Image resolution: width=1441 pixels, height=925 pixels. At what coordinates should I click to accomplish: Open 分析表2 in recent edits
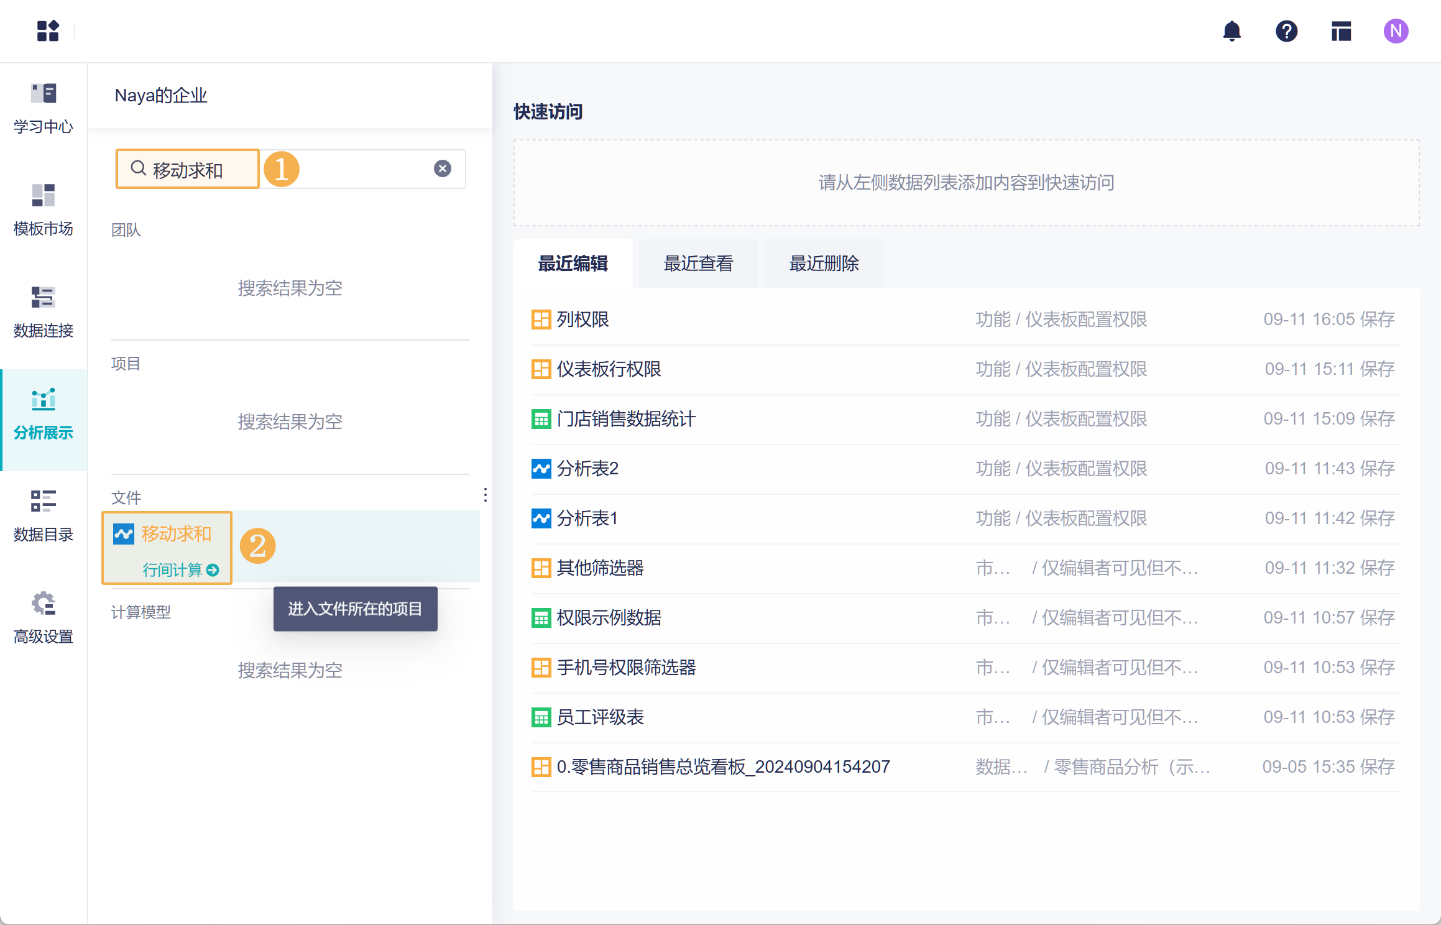click(587, 469)
